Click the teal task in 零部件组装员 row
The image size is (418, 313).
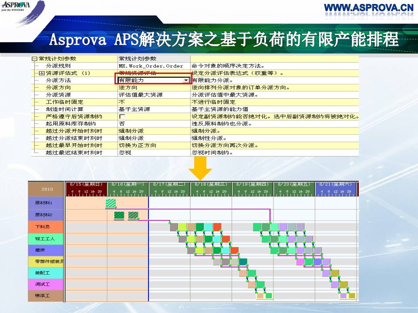click(x=243, y=262)
